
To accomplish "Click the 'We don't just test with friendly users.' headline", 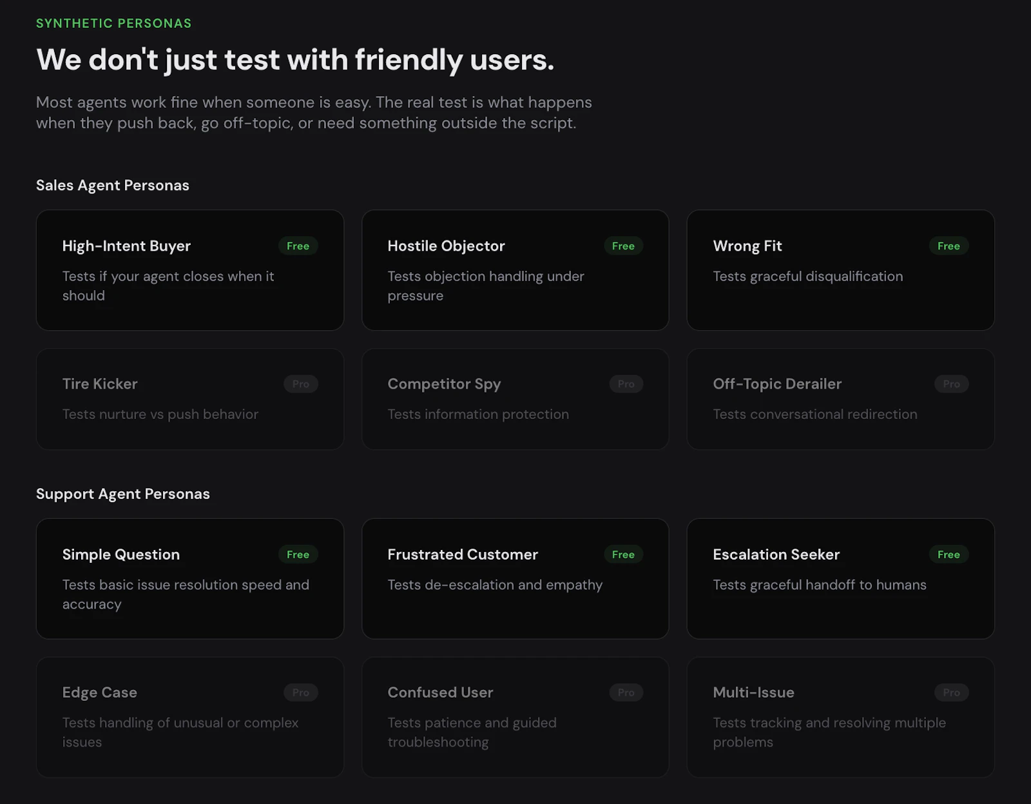I will (x=295, y=60).
